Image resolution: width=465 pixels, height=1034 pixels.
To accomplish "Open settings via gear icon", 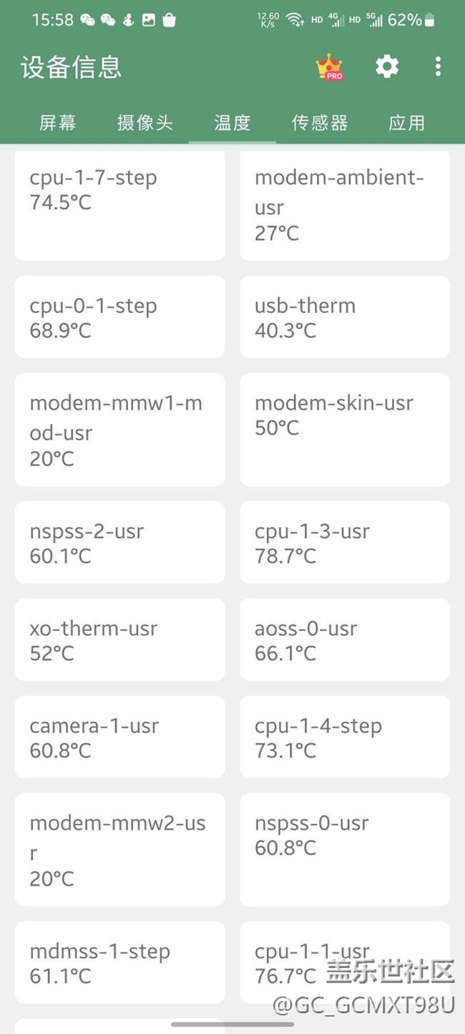I will (x=387, y=67).
